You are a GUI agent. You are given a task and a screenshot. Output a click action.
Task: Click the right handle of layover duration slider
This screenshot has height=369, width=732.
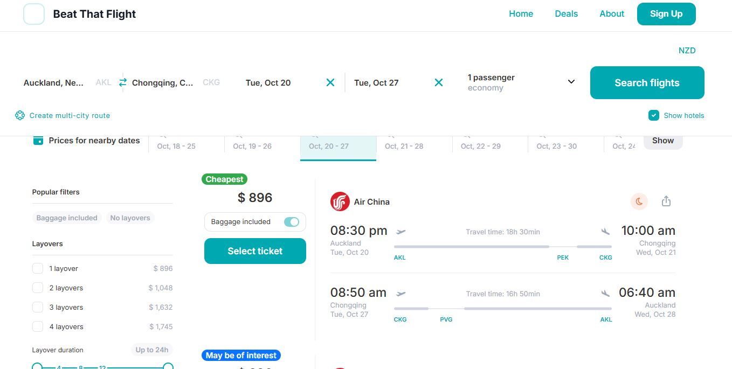(x=168, y=367)
